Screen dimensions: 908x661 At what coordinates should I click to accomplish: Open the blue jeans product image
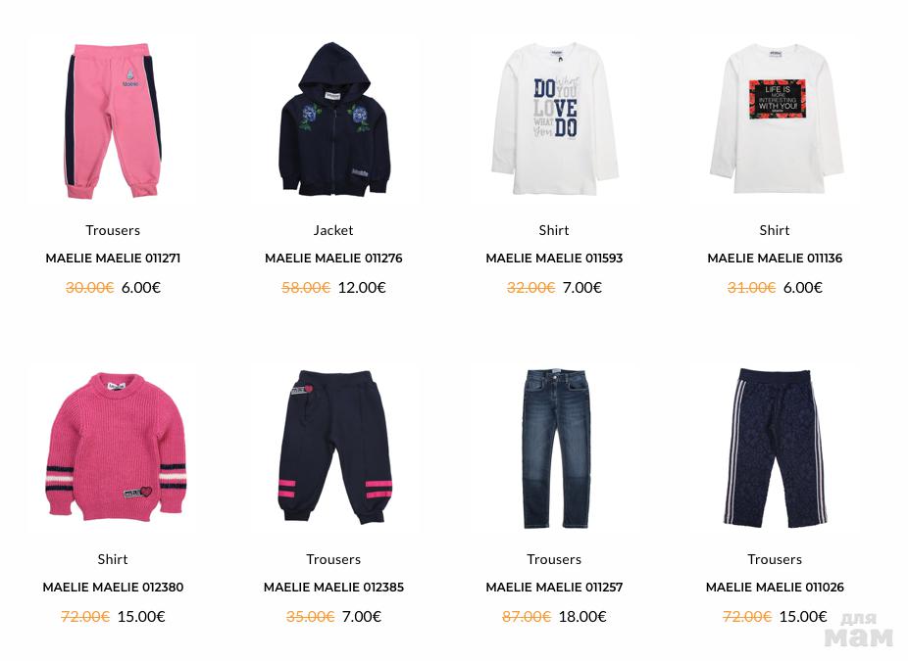tap(554, 447)
